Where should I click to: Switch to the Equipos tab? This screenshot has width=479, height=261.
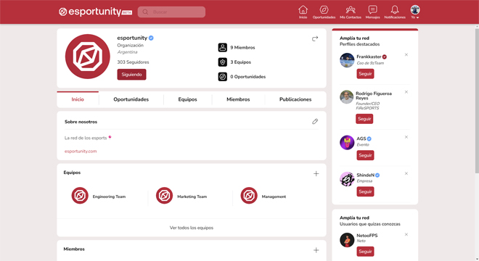187,99
